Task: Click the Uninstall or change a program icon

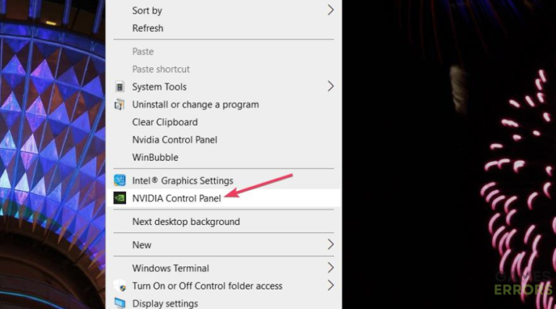Action: coord(119,104)
